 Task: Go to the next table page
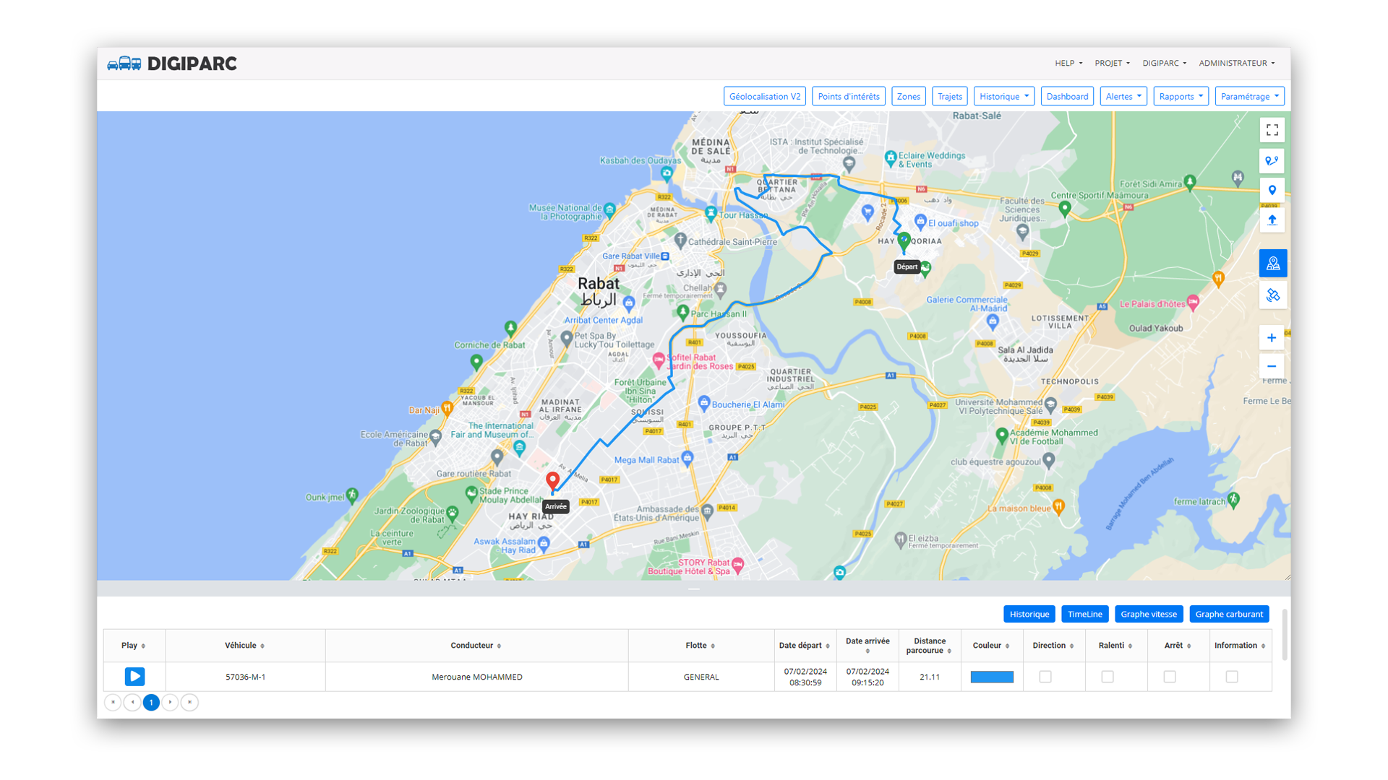click(170, 702)
